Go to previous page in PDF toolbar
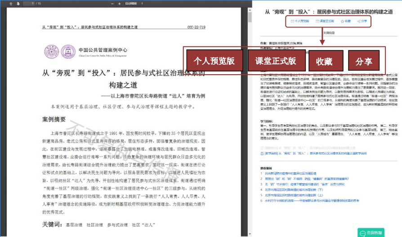The image size is (402, 237). coord(11,4)
